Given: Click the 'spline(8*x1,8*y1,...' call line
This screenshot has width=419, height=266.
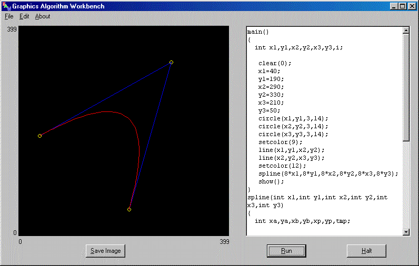Looking at the screenshot, I should tap(328, 173).
